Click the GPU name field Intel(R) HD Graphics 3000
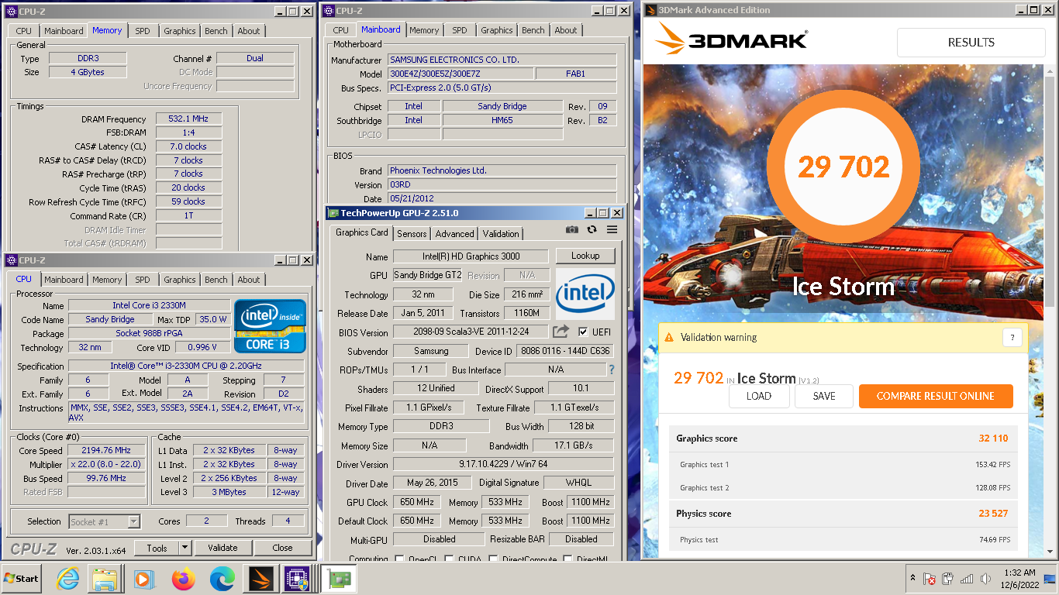Image resolution: width=1059 pixels, height=595 pixels. pos(472,256)
